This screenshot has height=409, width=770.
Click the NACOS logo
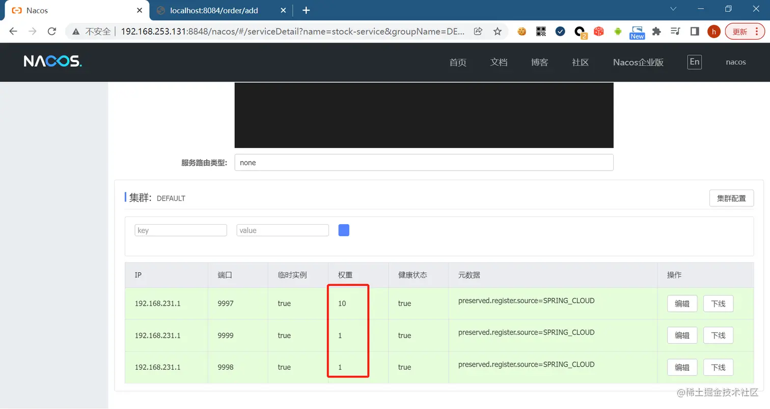click(x=52, y=62)
